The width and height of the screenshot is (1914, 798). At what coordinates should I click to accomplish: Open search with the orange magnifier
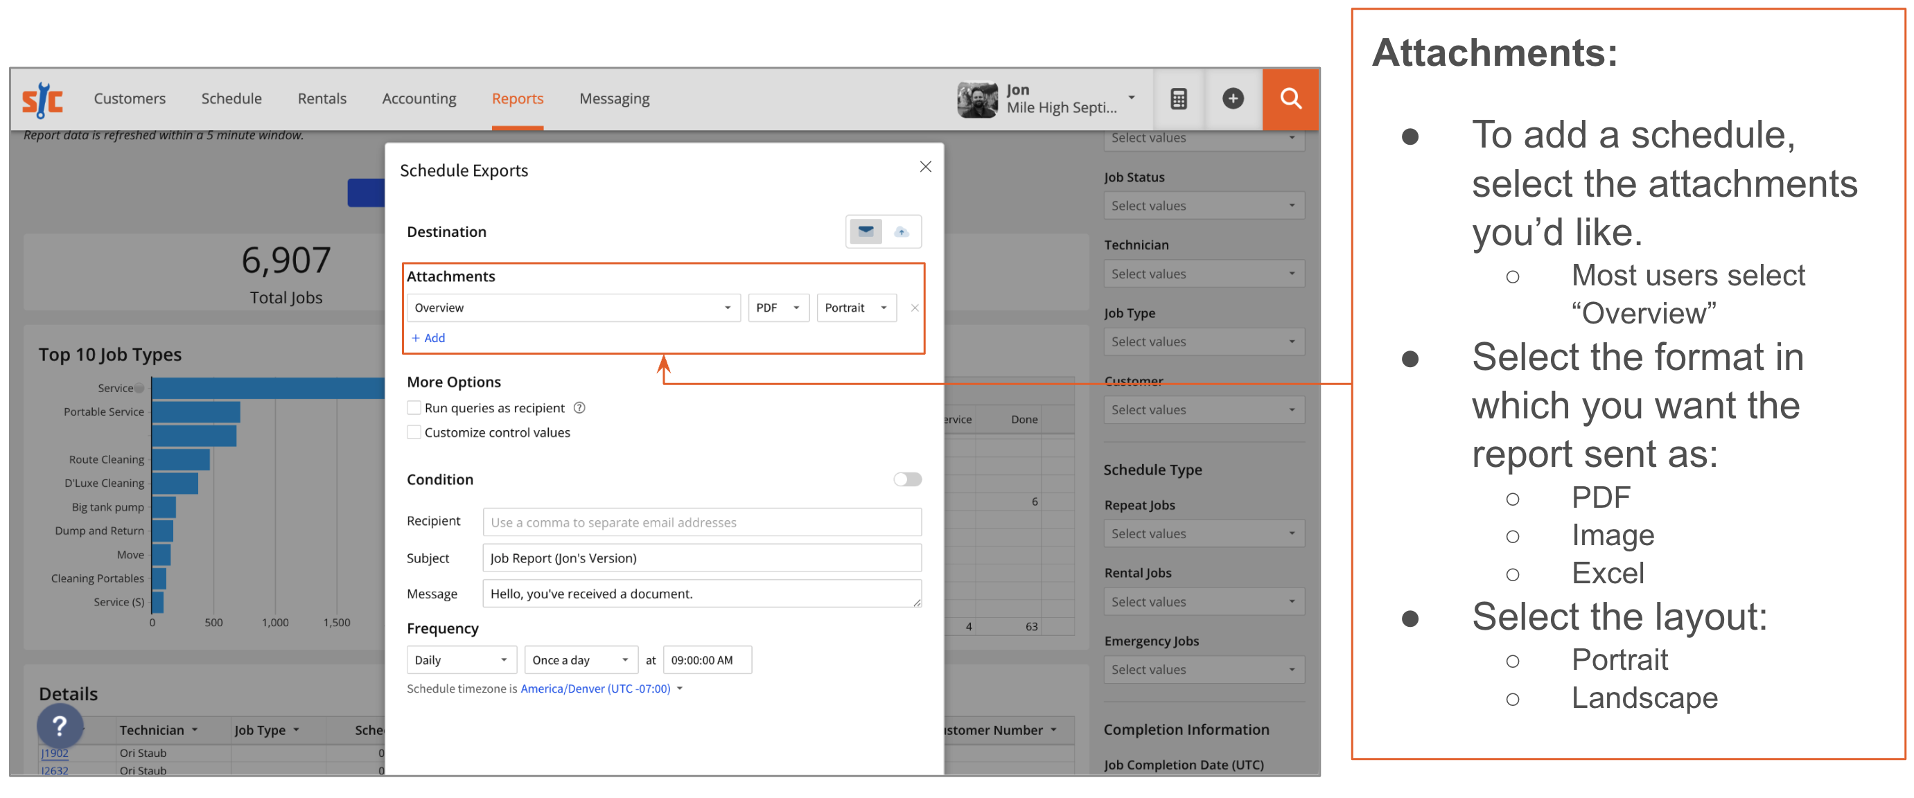(1290, 99)
